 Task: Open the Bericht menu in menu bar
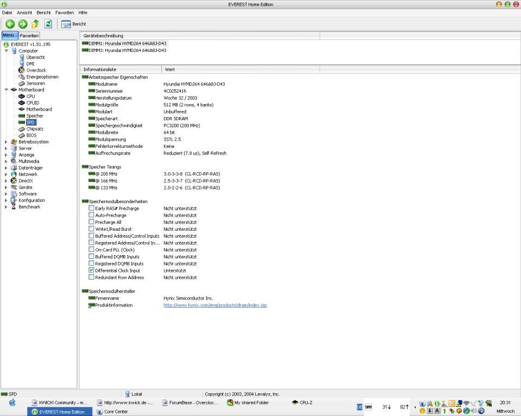coord(43,12)
